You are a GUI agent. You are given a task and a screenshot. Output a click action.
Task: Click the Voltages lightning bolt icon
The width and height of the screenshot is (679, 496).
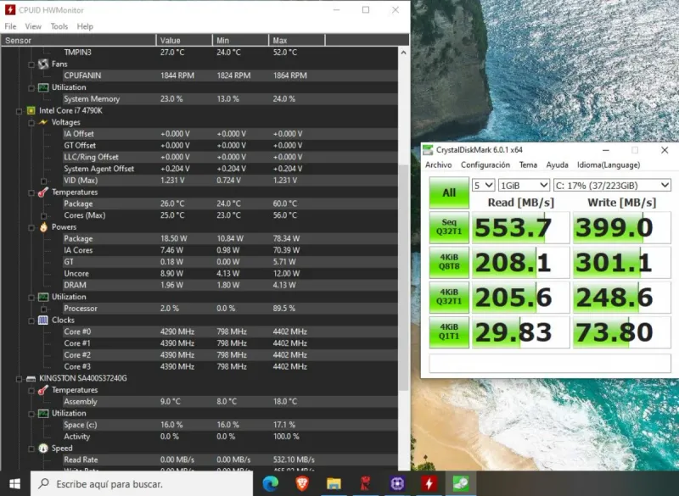click(43, 122)
